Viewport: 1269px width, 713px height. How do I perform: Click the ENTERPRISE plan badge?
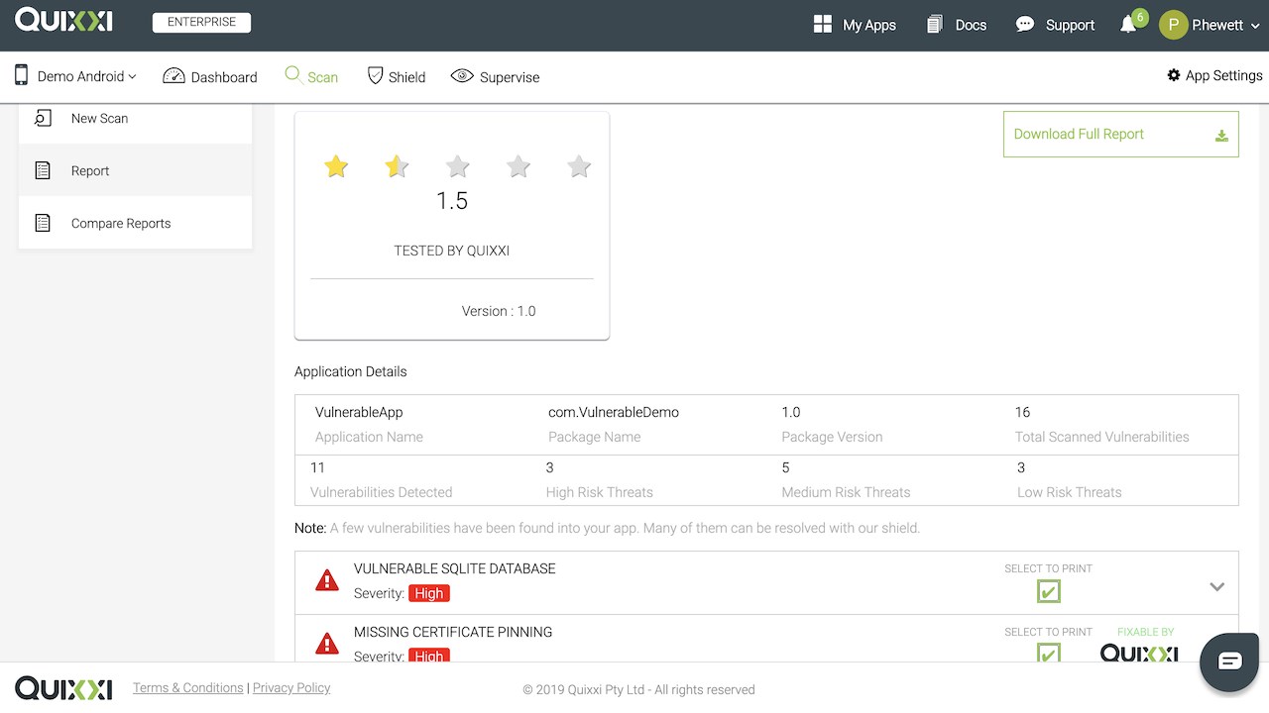click(201, 23)
